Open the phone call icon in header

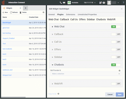click(61, 3)
